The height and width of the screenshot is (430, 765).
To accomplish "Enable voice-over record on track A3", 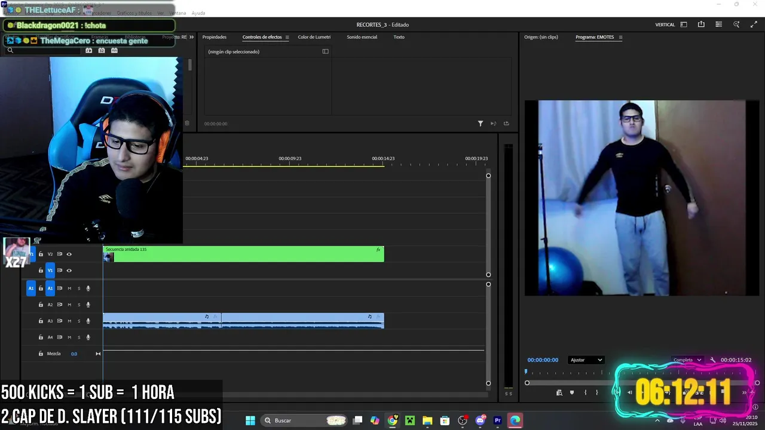I will (88, 321).
